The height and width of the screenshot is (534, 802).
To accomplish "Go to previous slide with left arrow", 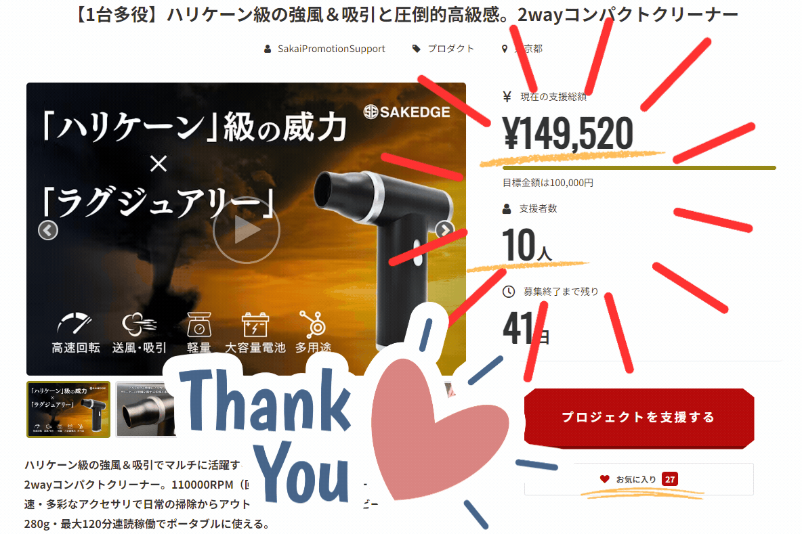I will tap(48, 231).
